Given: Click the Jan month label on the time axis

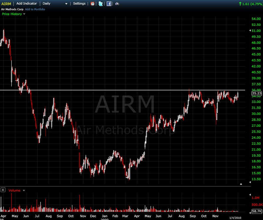Looking at the screenshot, I should click(105, 216).
